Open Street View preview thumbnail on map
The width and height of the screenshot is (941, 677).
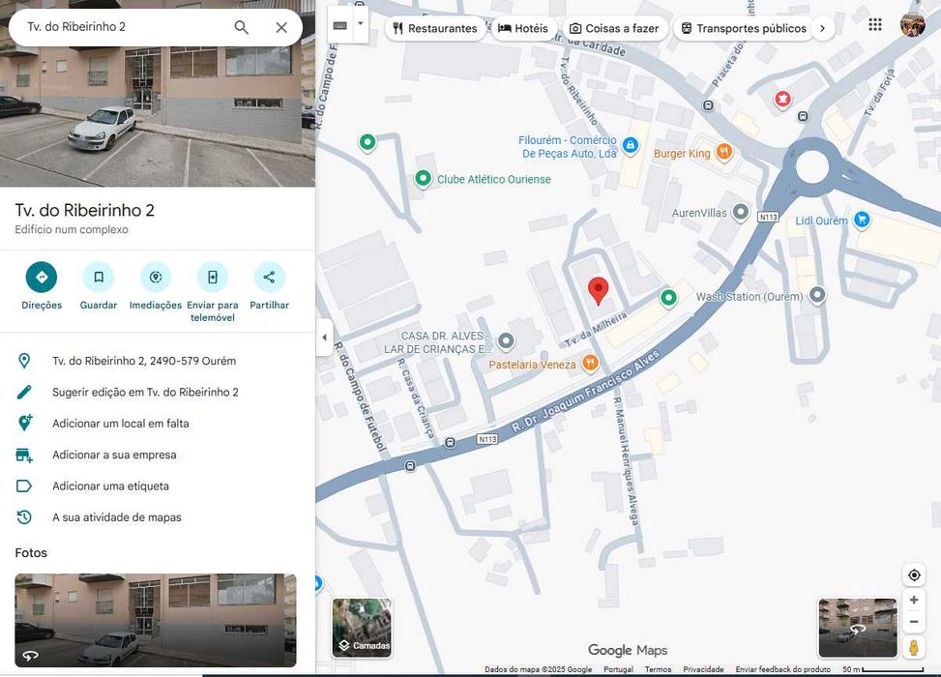coord(858,628)
